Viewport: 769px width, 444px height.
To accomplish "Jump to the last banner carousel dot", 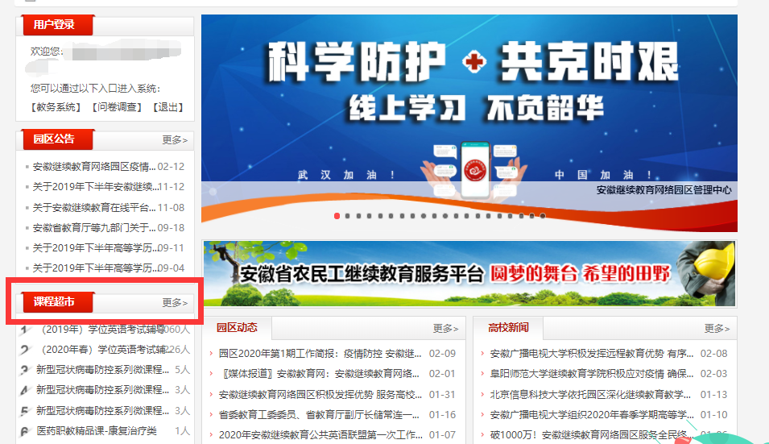I will point(543,216).
